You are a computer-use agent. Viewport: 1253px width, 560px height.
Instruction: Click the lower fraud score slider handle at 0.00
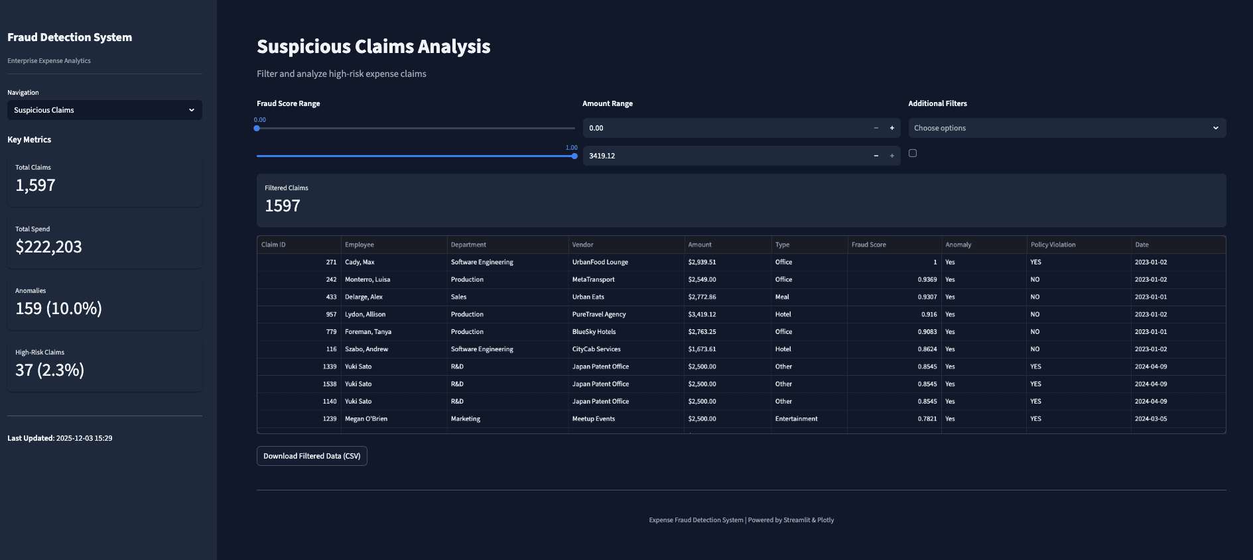(257, 128)
